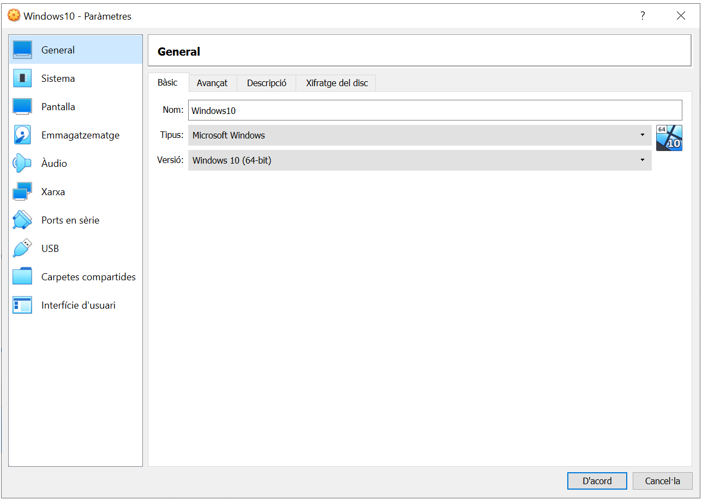
Task: Select the General category label
Action: [58, 50]
